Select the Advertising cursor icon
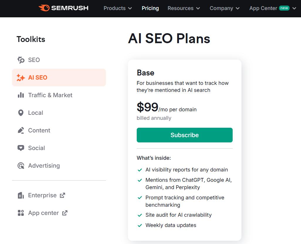 click(x=21, y=165)
